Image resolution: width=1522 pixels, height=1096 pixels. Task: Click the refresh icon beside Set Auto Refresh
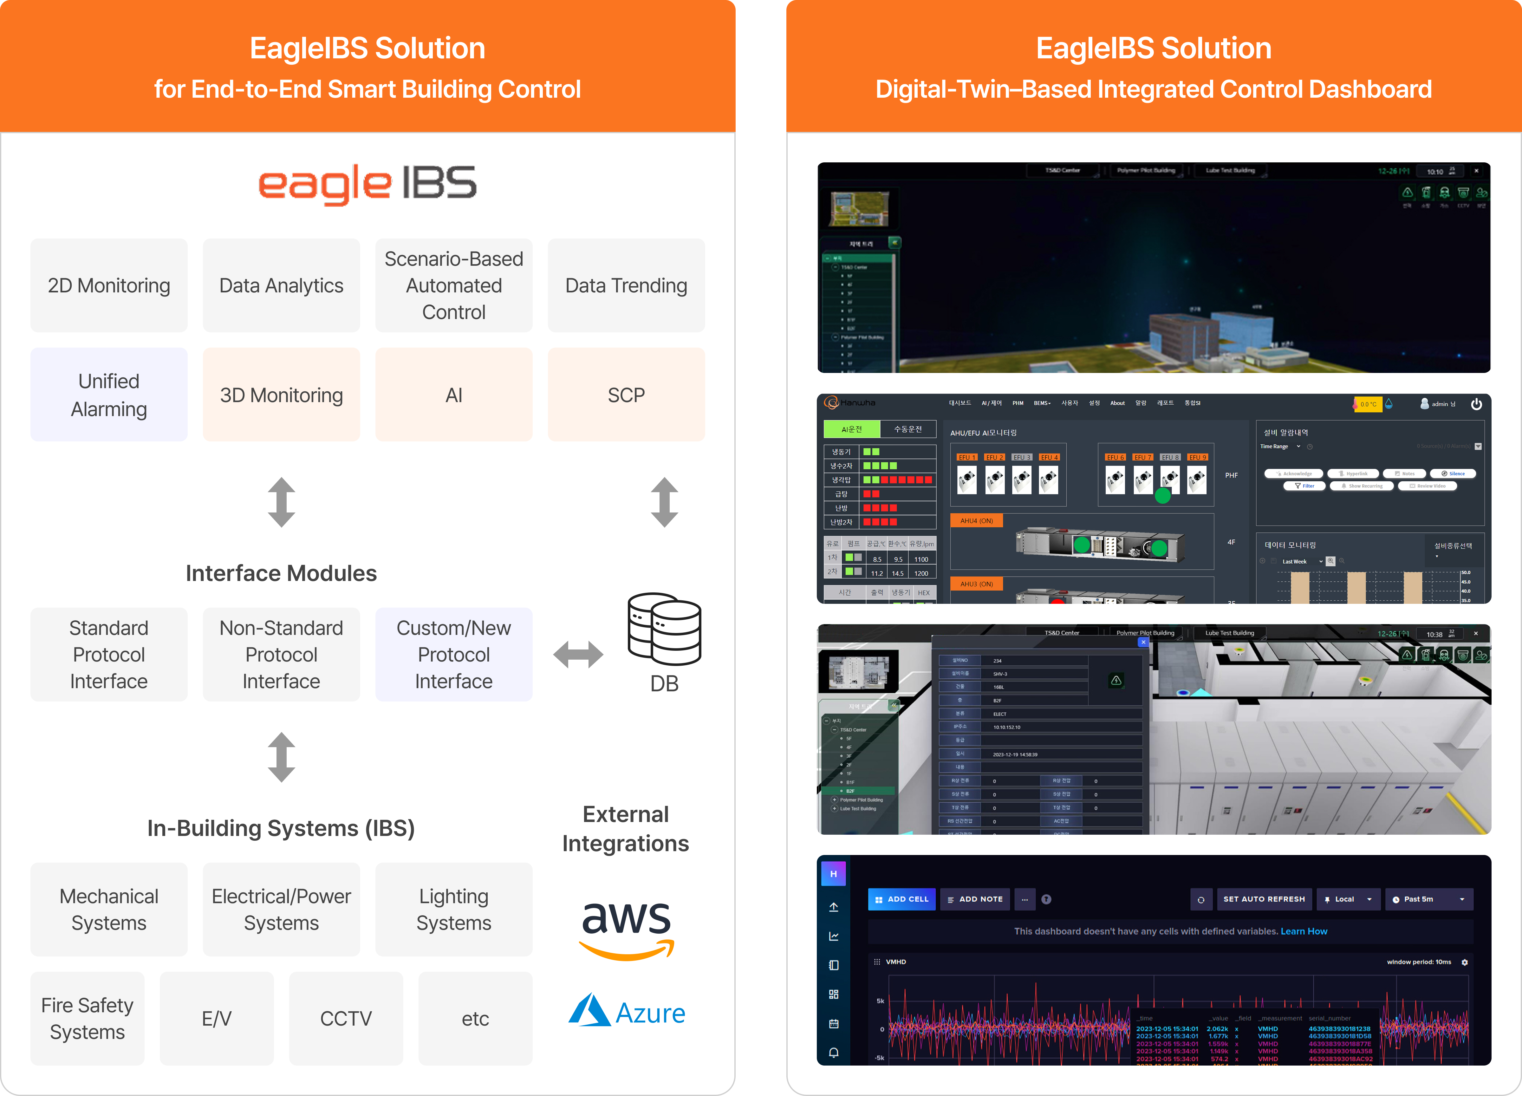tap(1200, 899)
